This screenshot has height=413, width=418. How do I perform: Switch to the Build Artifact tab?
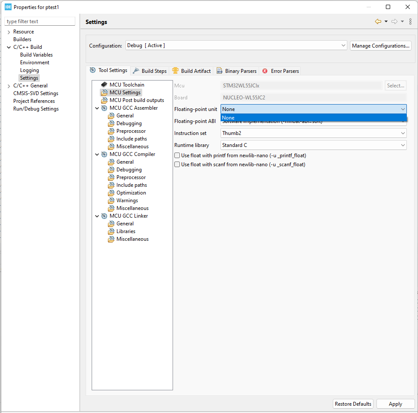[x=191, y=71]
